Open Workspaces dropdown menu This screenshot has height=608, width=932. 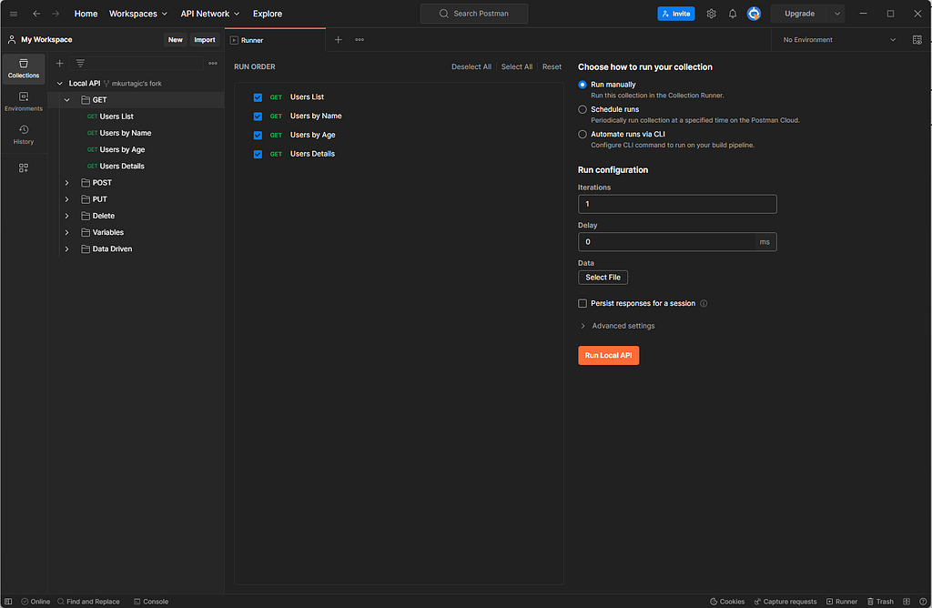(x=138, y=14)
